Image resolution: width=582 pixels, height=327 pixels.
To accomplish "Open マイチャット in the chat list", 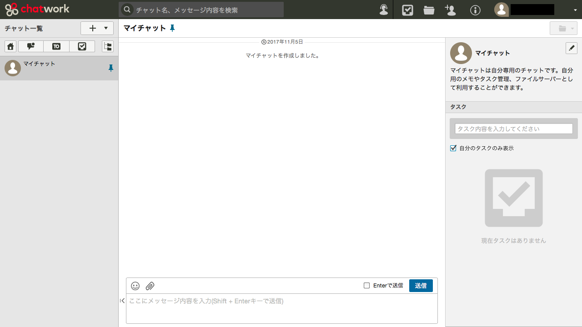I will click(59, 68).
